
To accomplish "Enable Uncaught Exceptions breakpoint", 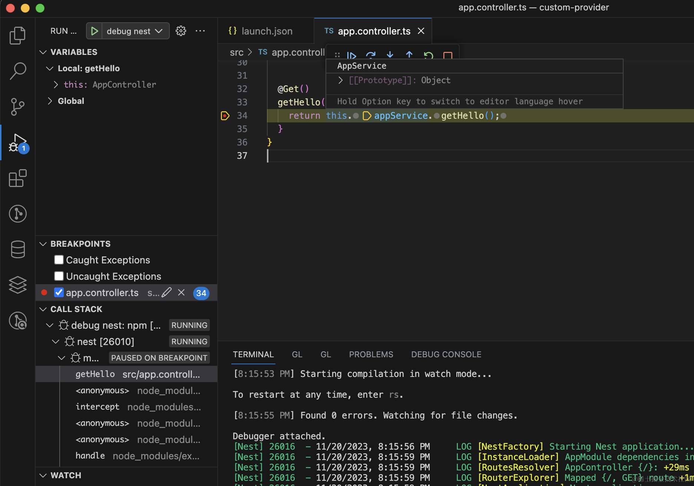I will pos(59,276).
